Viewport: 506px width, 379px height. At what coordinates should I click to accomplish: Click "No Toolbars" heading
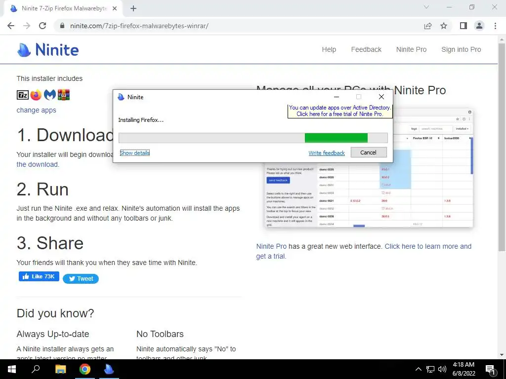160,334
